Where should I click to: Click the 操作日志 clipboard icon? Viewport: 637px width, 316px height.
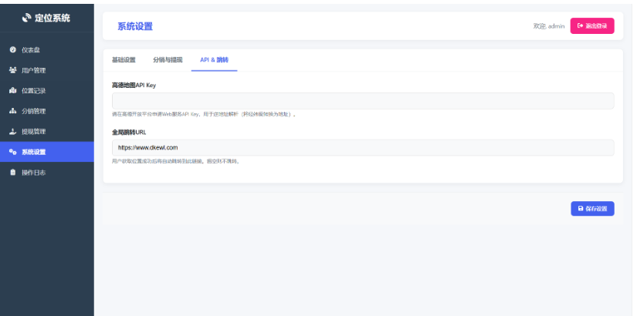click(12, 172)
